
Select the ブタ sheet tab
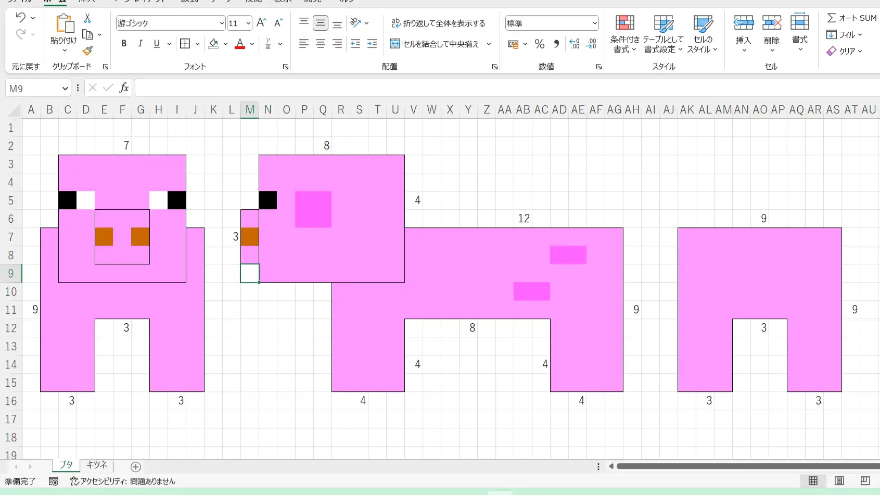[x=66, y=465]
